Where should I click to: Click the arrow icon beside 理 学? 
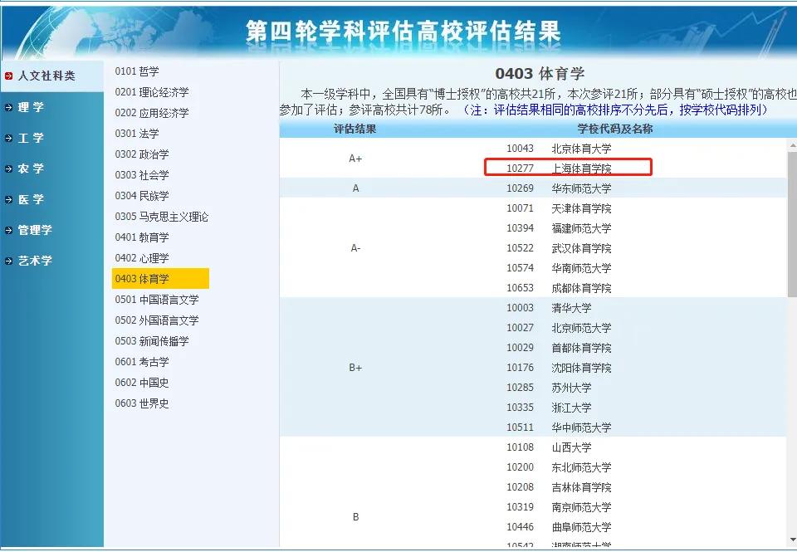click(9, 107)
